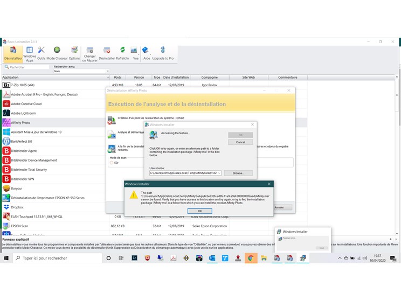Viewport: 401px width, 301px height.
Task: Click the Seiko Epson Corporation cell
Action: 210,226
